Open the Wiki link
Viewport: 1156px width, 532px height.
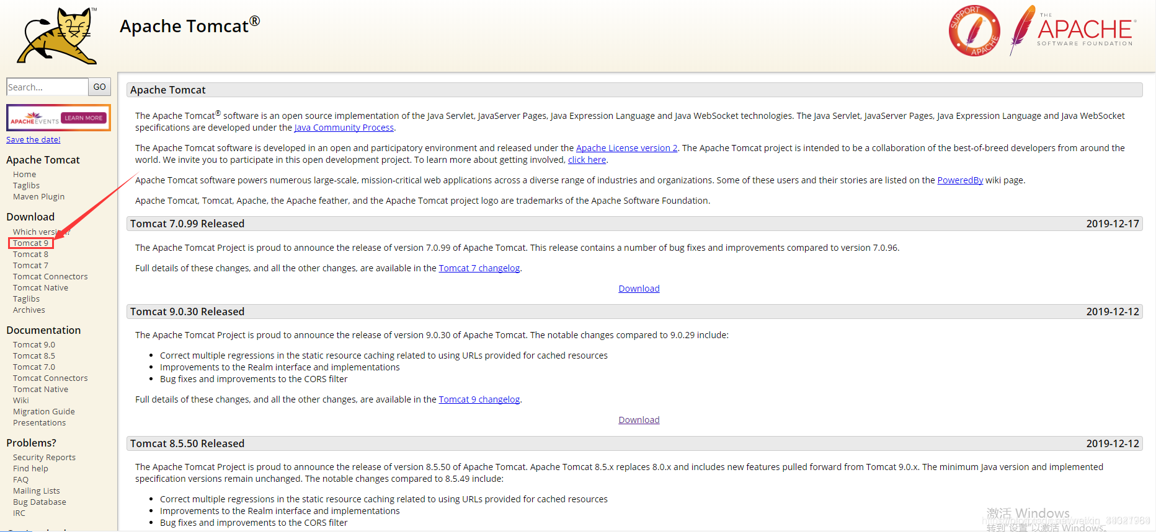point(21,400)
